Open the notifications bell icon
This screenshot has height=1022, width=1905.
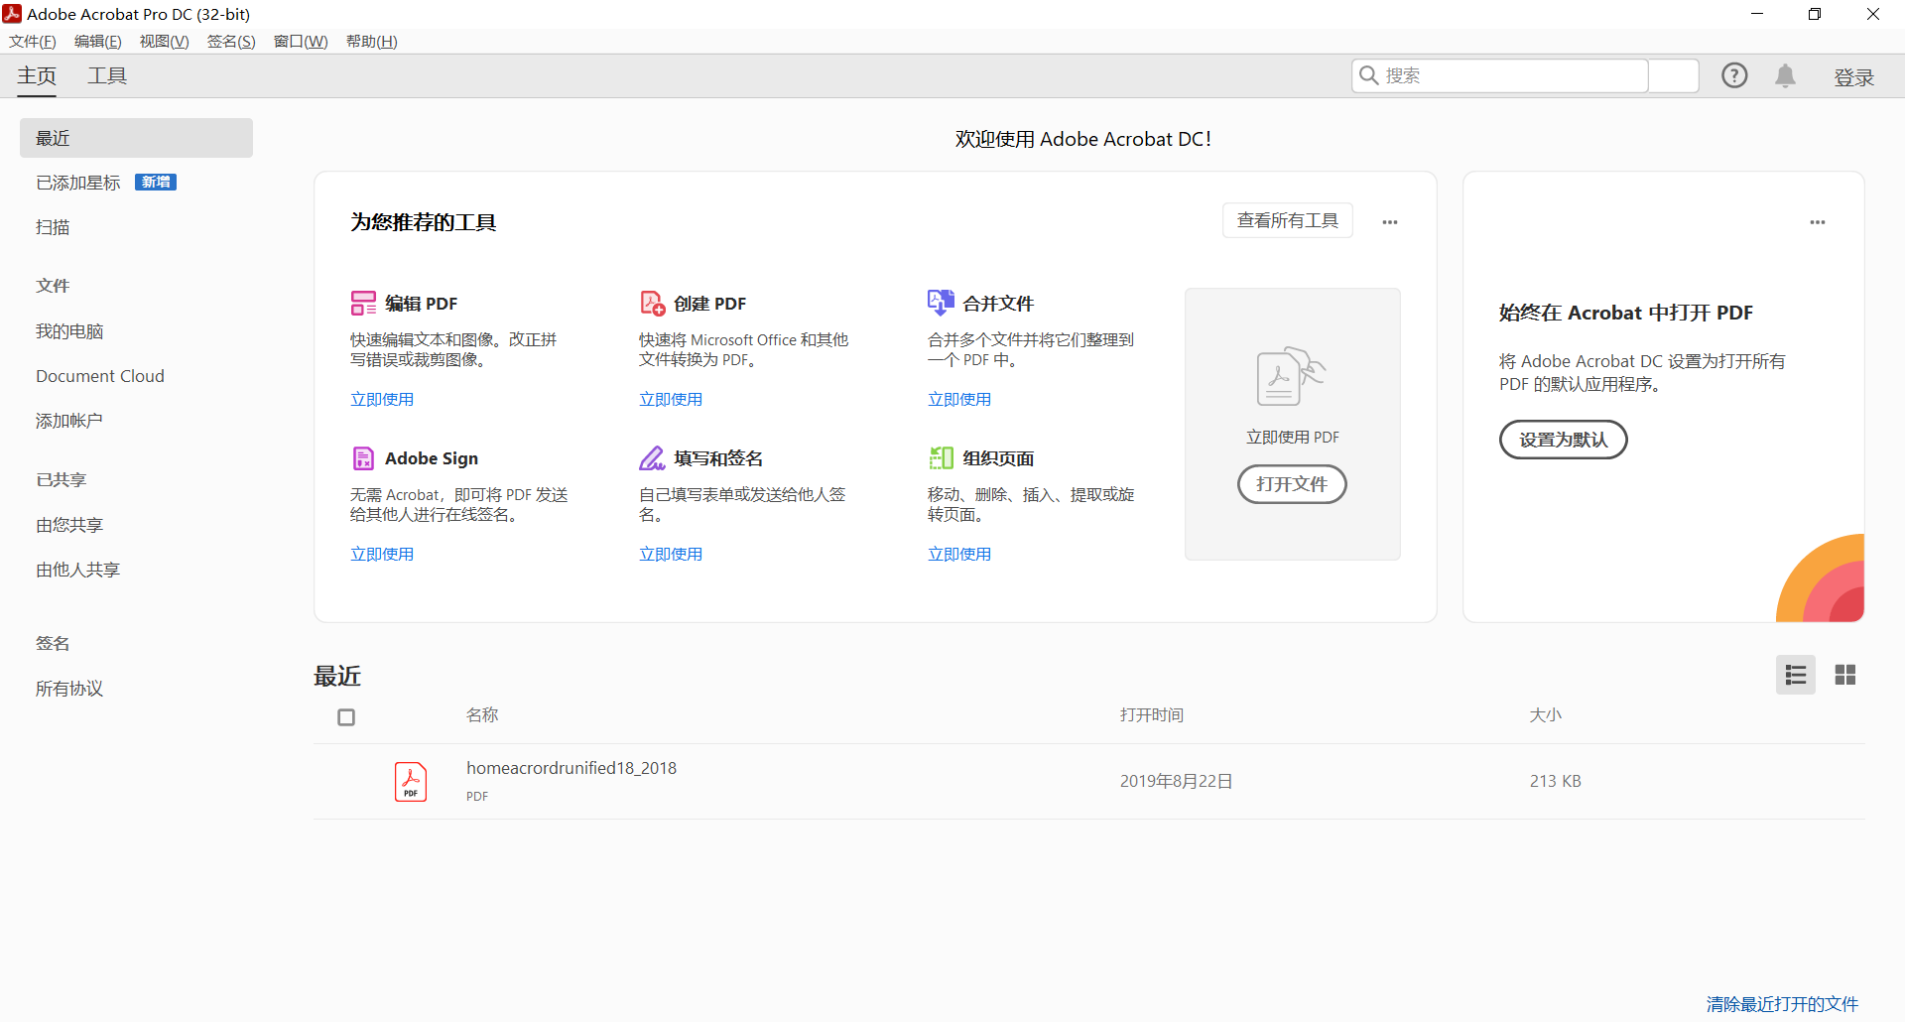pos(1785,75)
